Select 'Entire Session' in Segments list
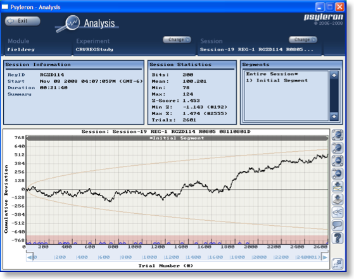The image size is (354, 279). tap(272, 74)
